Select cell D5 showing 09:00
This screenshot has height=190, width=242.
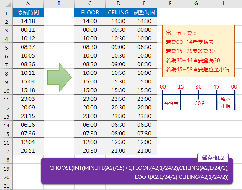[x=118, y=47]
